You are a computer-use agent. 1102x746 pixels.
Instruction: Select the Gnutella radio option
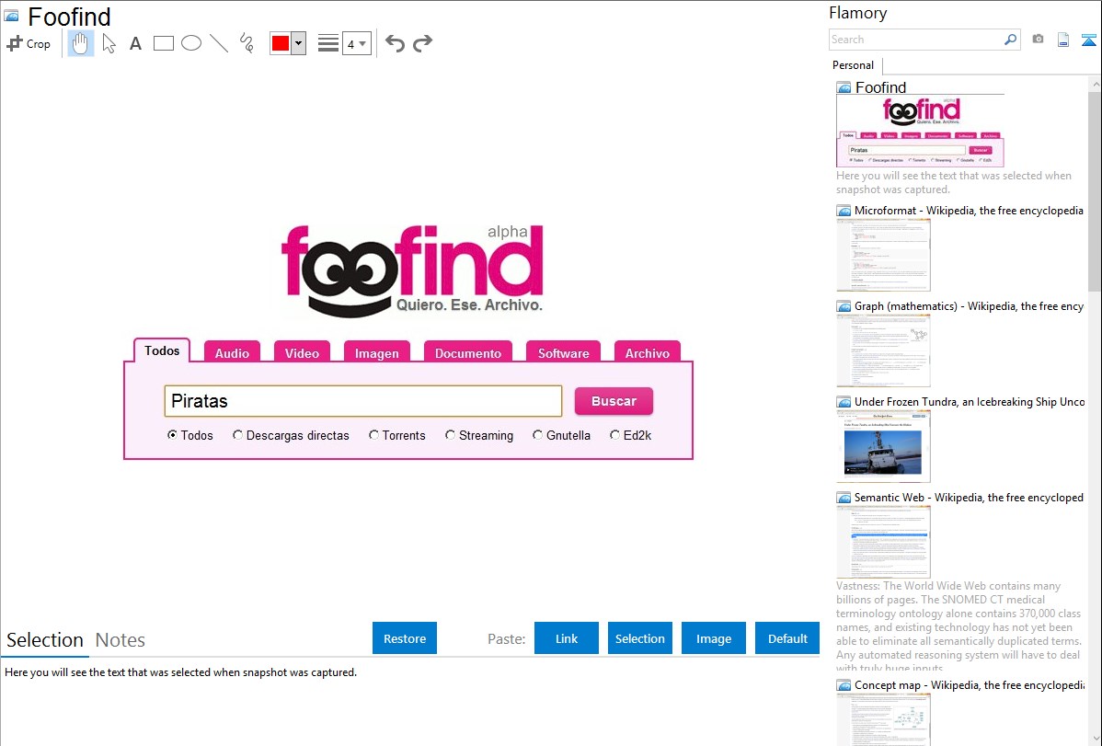pos(537,435)
